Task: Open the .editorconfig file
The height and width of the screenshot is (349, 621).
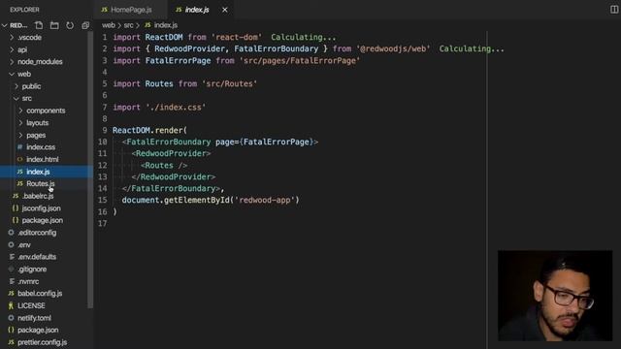Action: pyautogui.click(x=37, y=233)
